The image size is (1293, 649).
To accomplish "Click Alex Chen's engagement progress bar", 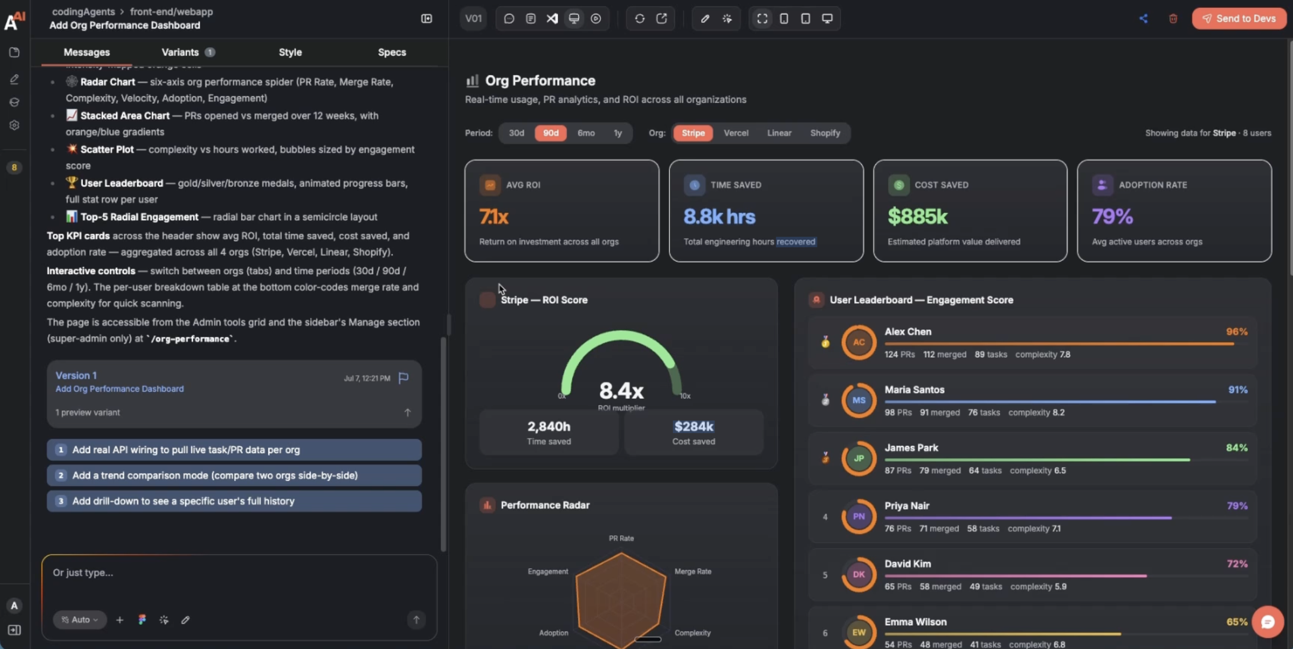I will [1066, 344].
